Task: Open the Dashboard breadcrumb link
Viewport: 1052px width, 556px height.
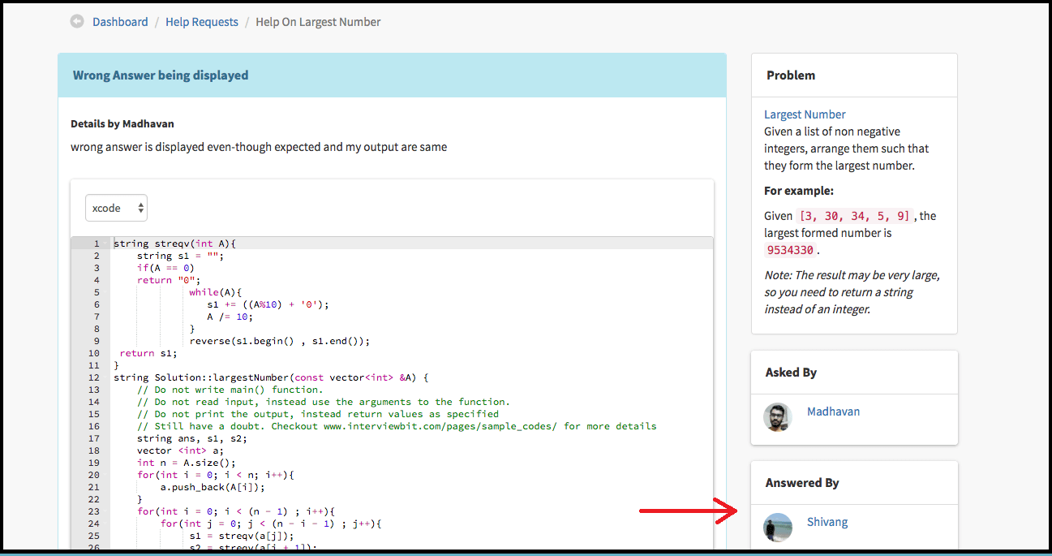Action: 120,22
